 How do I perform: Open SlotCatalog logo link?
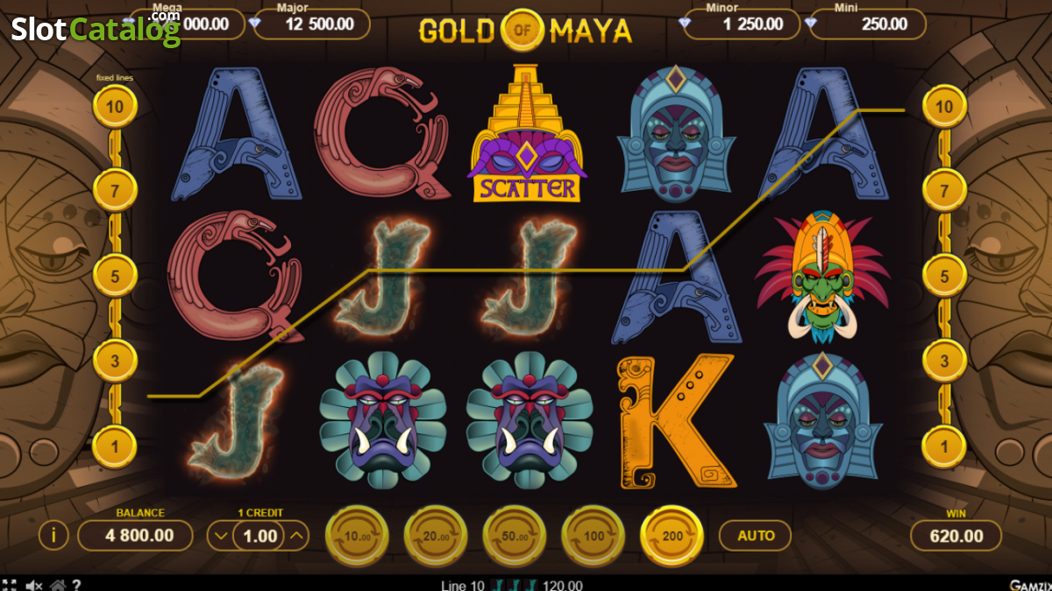point(96,28)
